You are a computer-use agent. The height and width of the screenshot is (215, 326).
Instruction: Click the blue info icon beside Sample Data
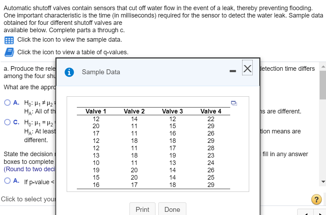pos(70,72)
